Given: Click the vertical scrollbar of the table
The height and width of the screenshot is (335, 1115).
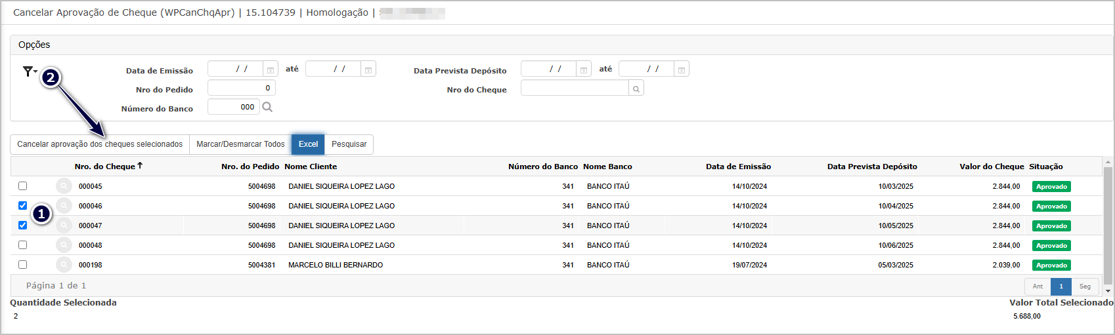Looking at the screenshot, I should coord(1108,223).
